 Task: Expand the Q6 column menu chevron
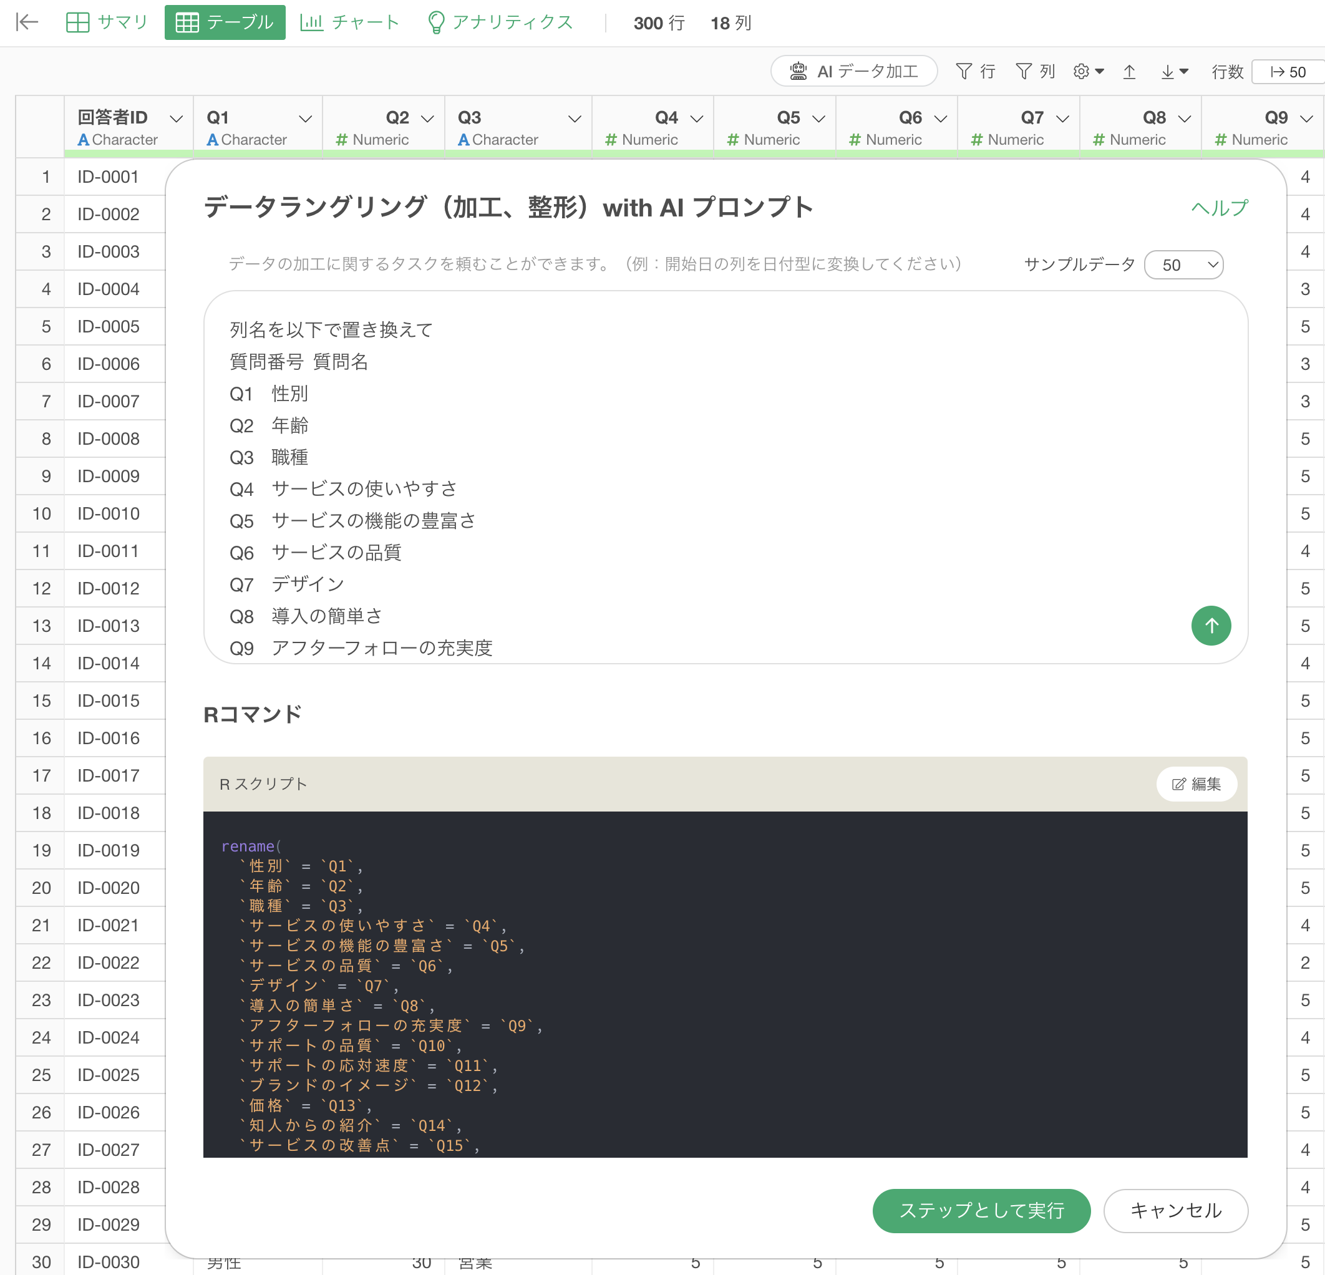click(940, 119)
